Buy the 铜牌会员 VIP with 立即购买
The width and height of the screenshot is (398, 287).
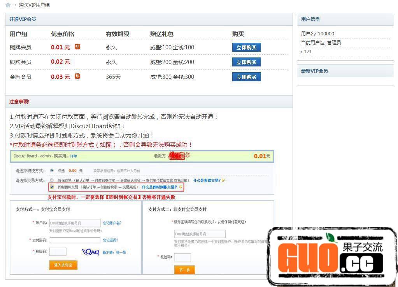246,47
